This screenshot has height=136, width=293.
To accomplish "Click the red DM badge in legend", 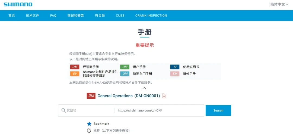I will tap(75, 67).
